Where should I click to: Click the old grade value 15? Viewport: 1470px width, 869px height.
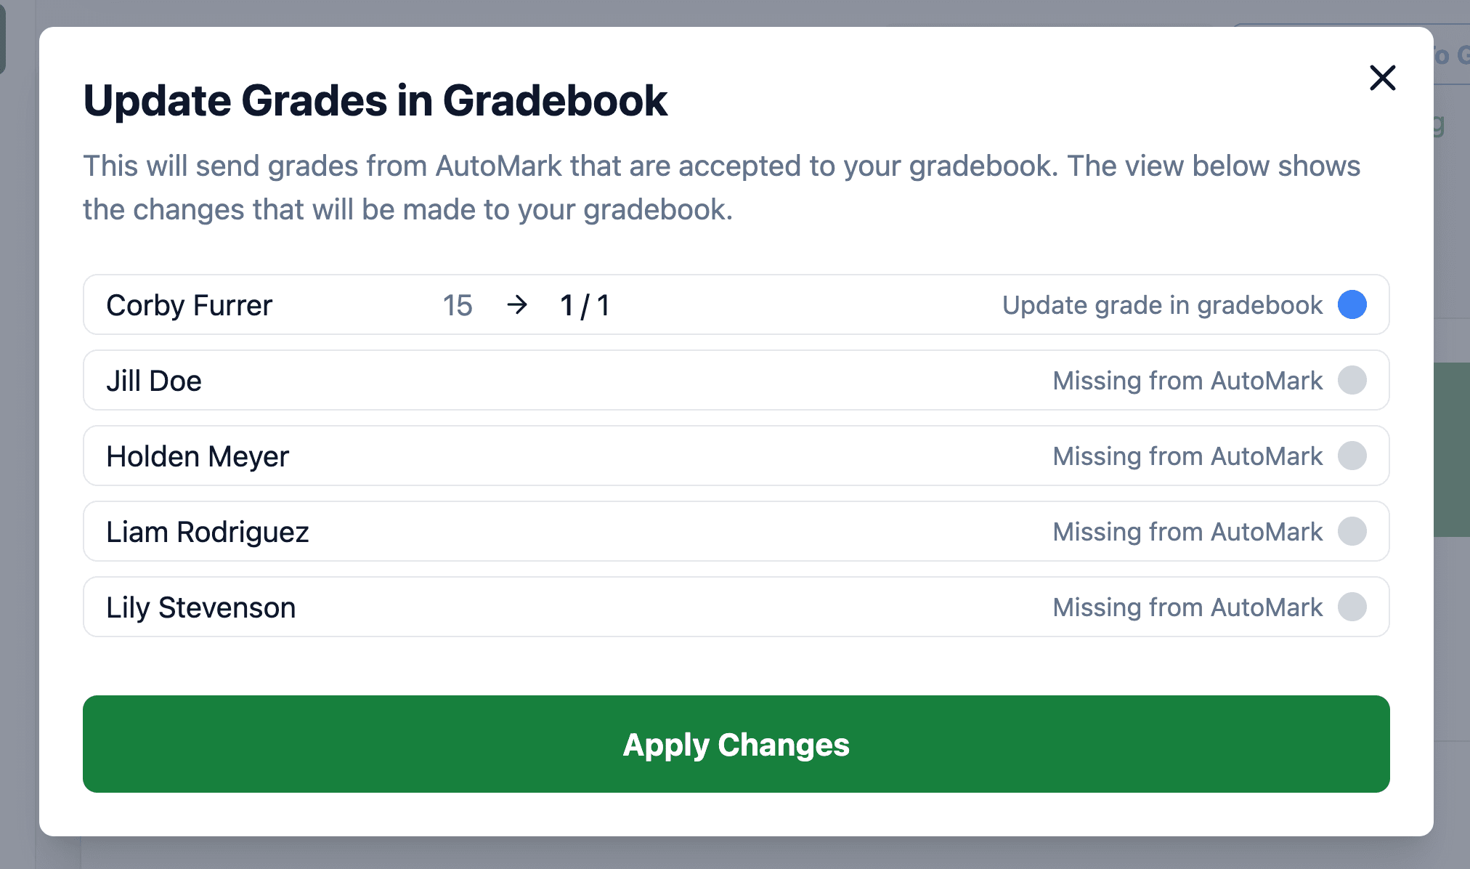[458, 305]
